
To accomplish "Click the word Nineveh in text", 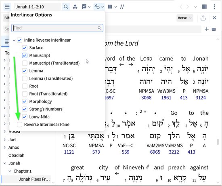I will click(134, 167).
